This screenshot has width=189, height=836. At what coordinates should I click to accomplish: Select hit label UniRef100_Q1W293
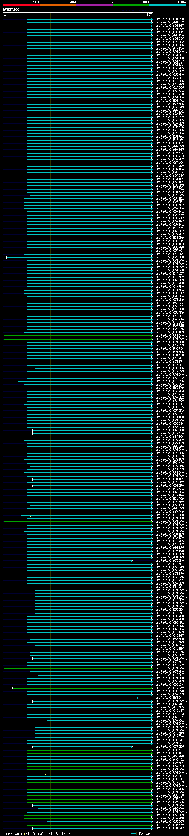pyautogui.click(x=169, y=345)
